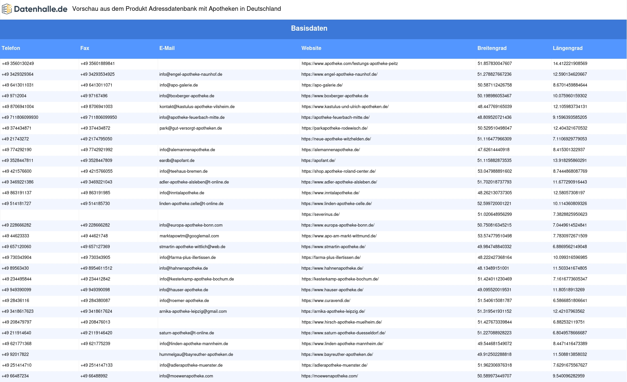Select phone number +49 3560130249

pos(18,64)
